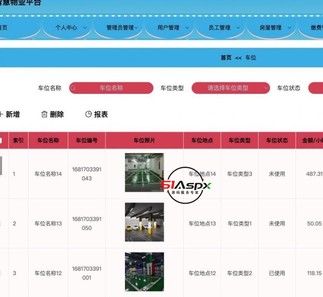Expand the 房屋管理 menu chevron
This screenshot has height=297, width=323.
tap(289, 28)
